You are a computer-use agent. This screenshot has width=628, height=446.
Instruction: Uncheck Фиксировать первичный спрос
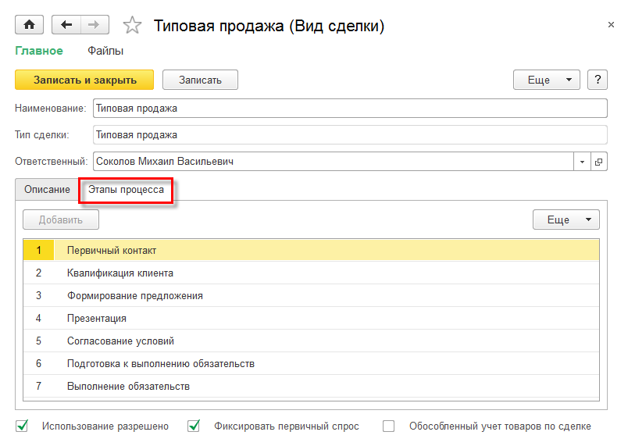coord(194,426)
